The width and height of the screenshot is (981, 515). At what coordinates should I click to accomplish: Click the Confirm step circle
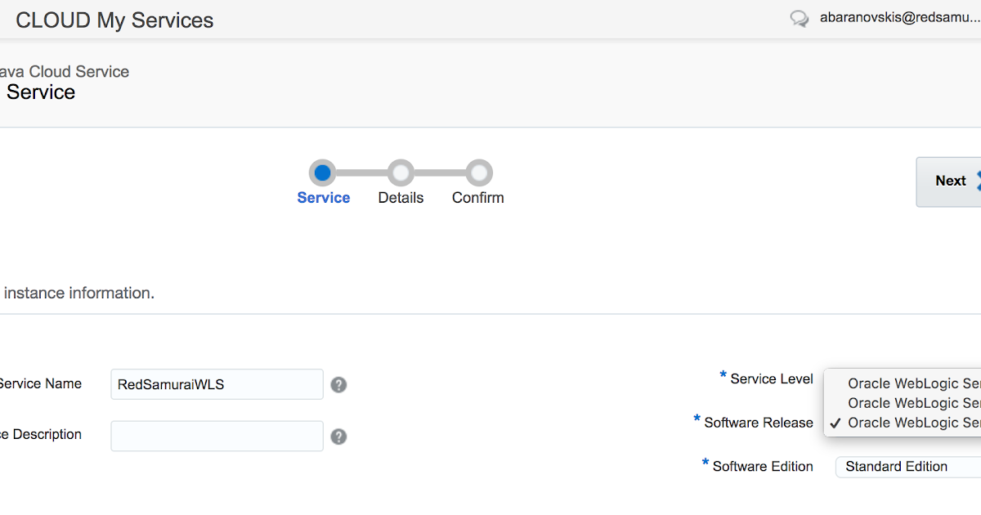pos(477,172)
